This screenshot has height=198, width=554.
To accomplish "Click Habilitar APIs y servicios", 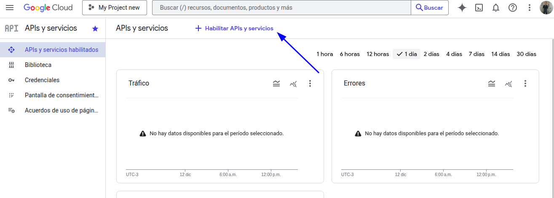I will [234, 28].
